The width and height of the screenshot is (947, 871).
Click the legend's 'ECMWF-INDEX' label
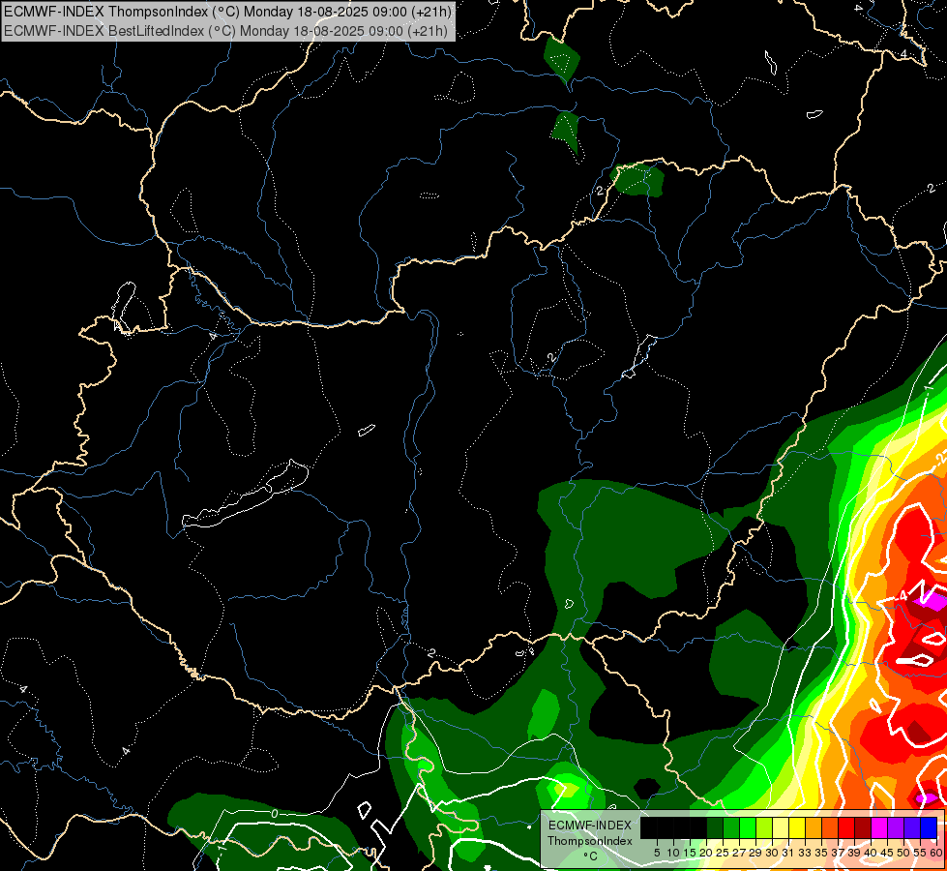(x=590, y=826)
